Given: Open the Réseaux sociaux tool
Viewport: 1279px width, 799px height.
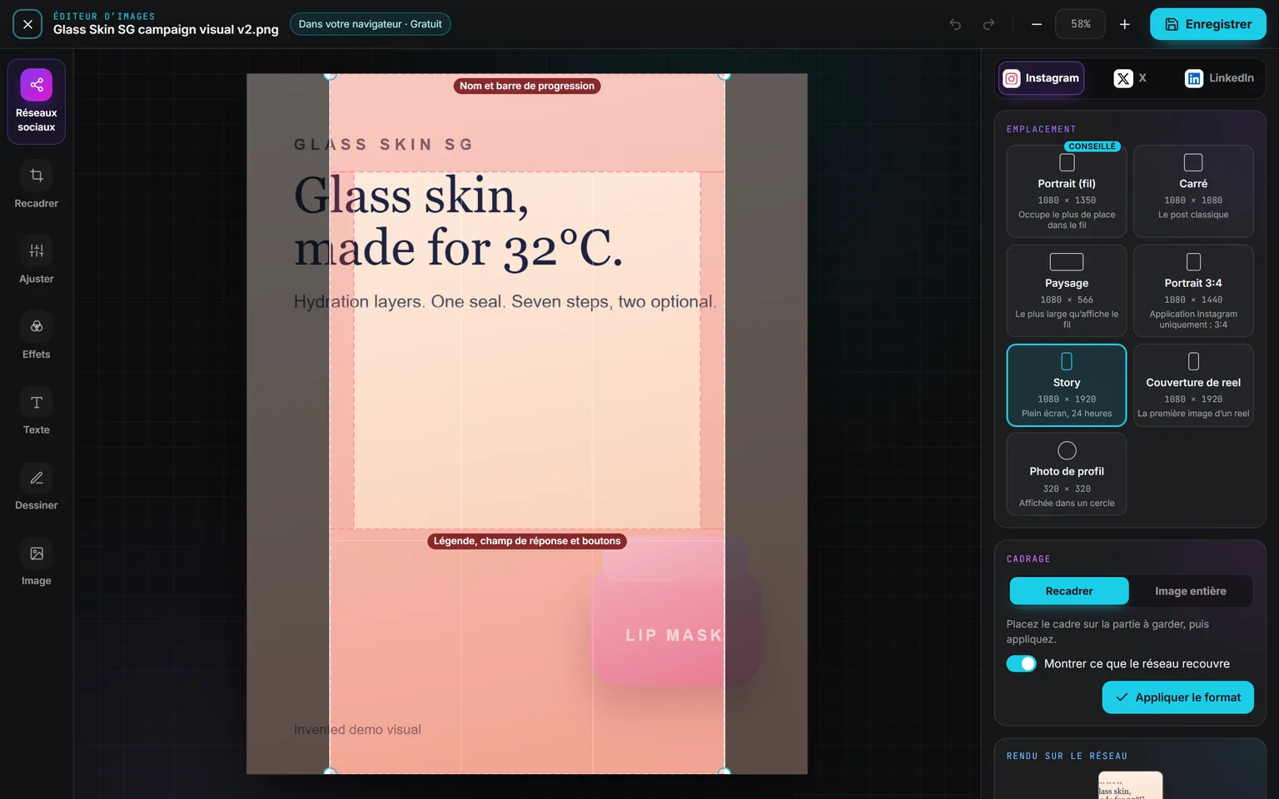Looking at the screenshot, I should click(x=37, y=102).
